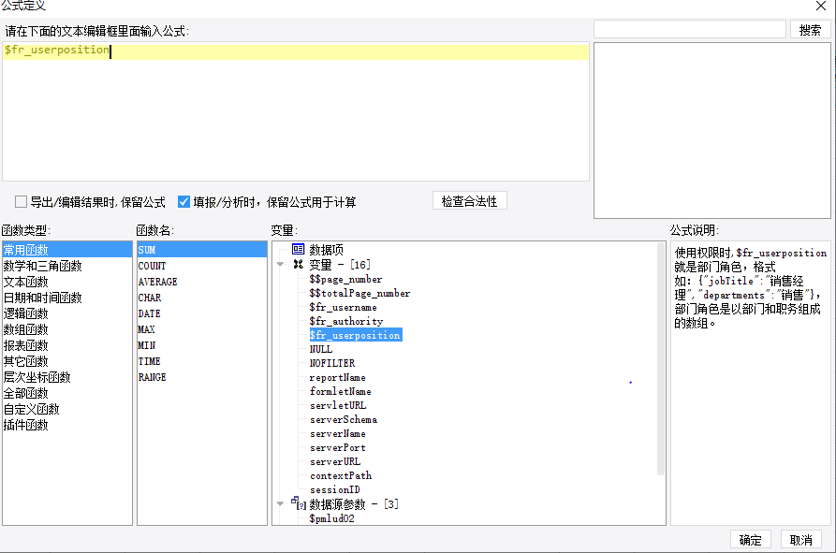The width and height of the screenshot is (836, 553).
Task: Select contextPath variable
Action: click(341, 475)
